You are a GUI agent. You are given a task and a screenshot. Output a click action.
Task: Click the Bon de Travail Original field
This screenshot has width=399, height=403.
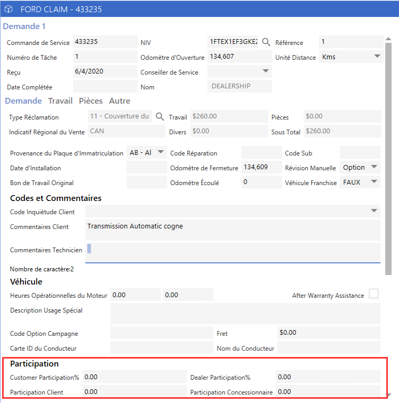147,182
